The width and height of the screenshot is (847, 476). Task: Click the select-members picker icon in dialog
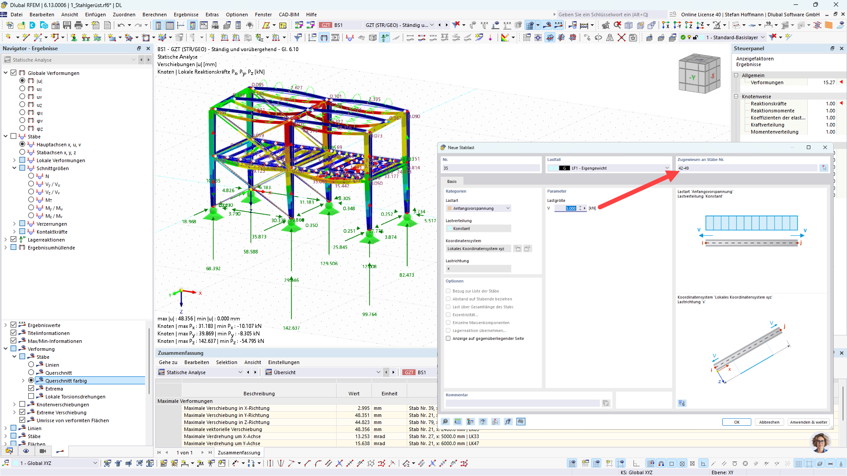tap(824, 168)
